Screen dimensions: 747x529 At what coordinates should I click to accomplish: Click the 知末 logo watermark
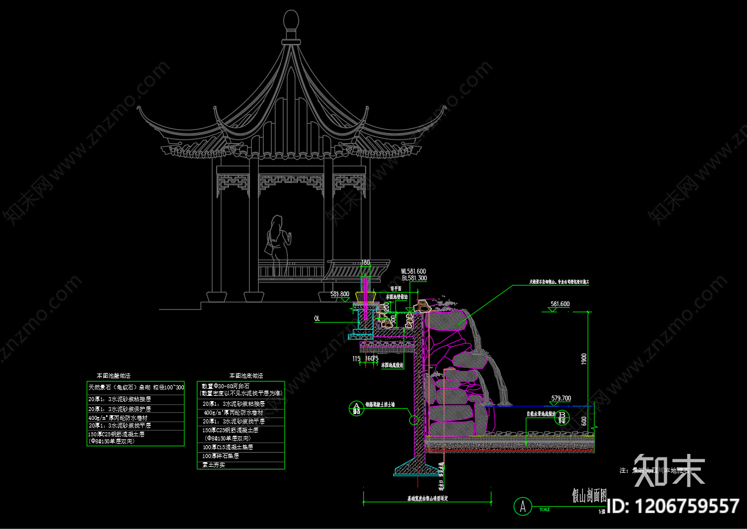[x=669, y=469]
